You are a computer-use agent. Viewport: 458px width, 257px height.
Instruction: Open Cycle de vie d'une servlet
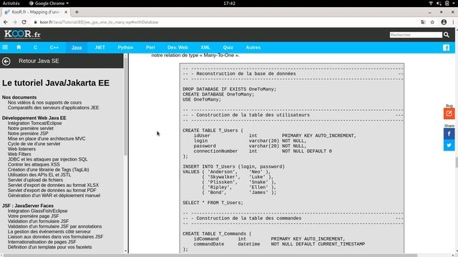pos(34,144)
